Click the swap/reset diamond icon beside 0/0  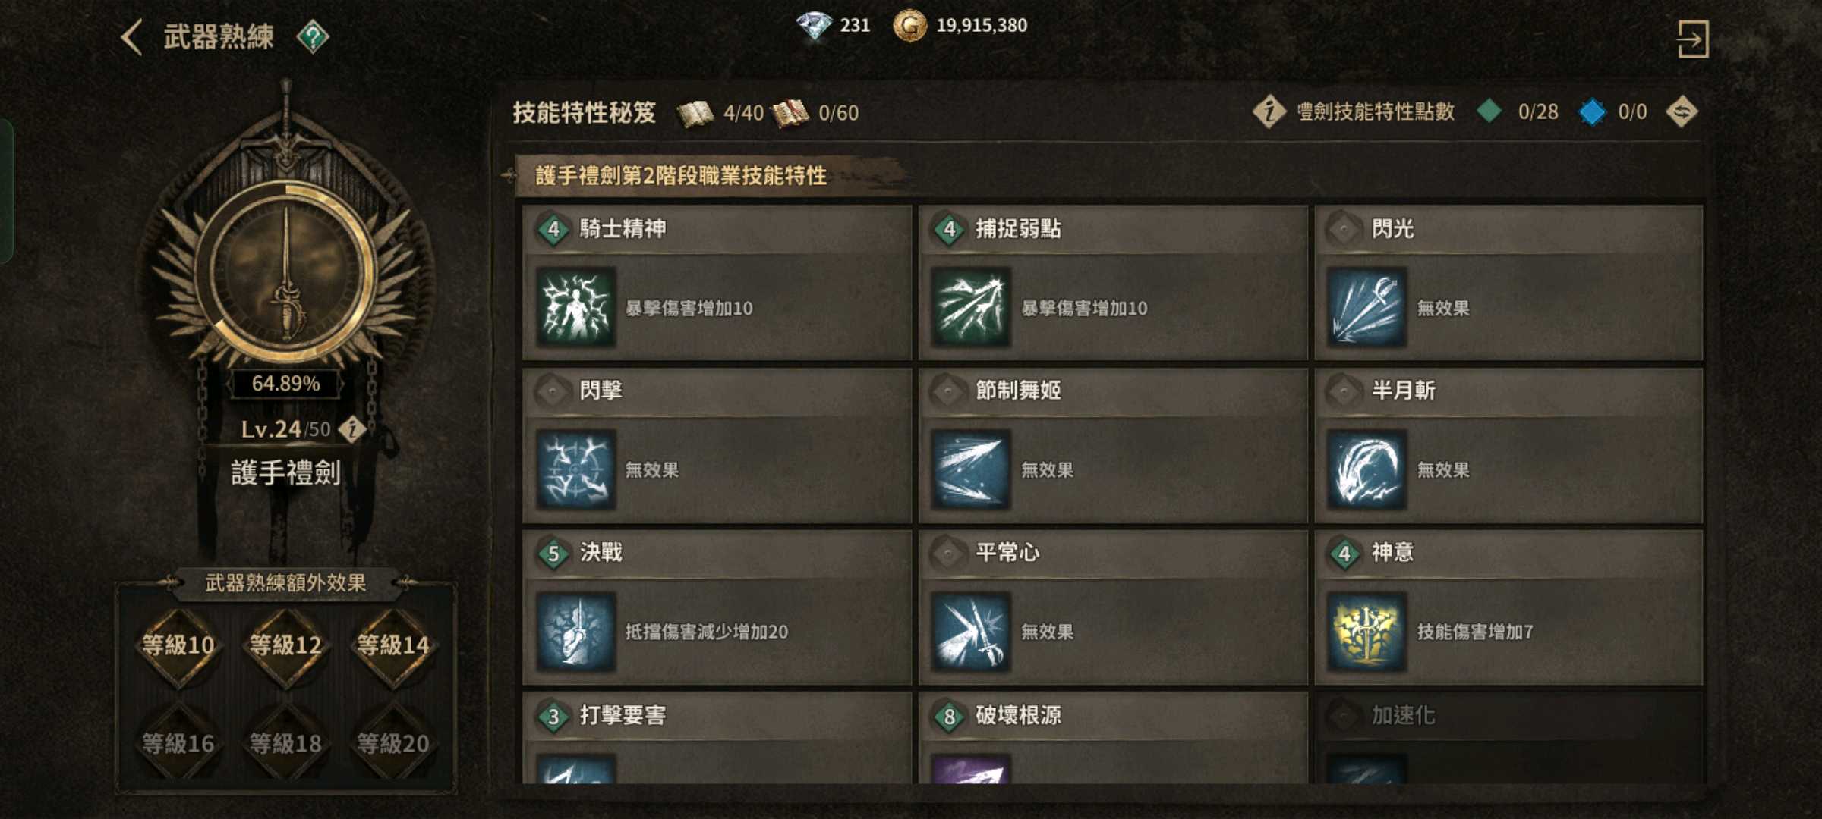pyautogui.click(x=1682, y=112)
